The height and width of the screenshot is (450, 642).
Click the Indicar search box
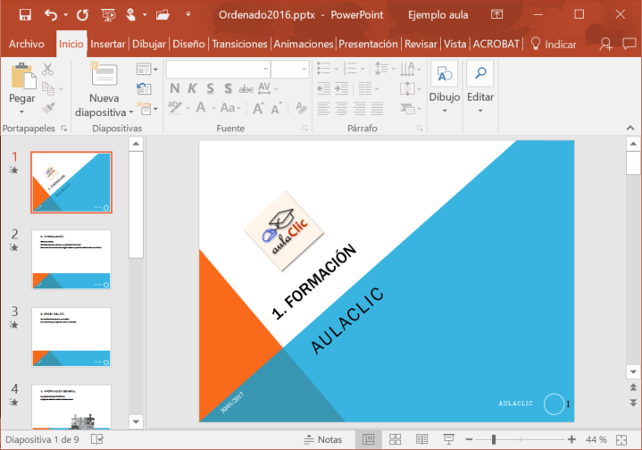(553, 44)
